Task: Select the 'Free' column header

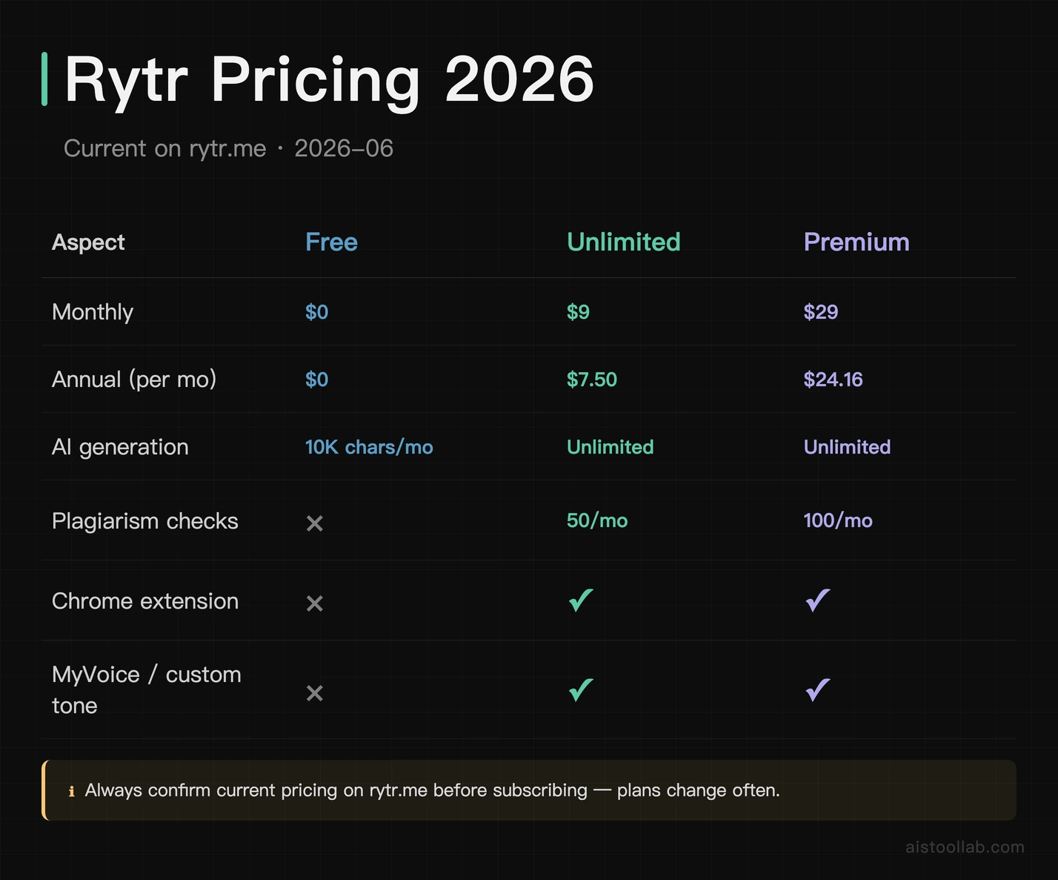Action: [x=331, y=242]
